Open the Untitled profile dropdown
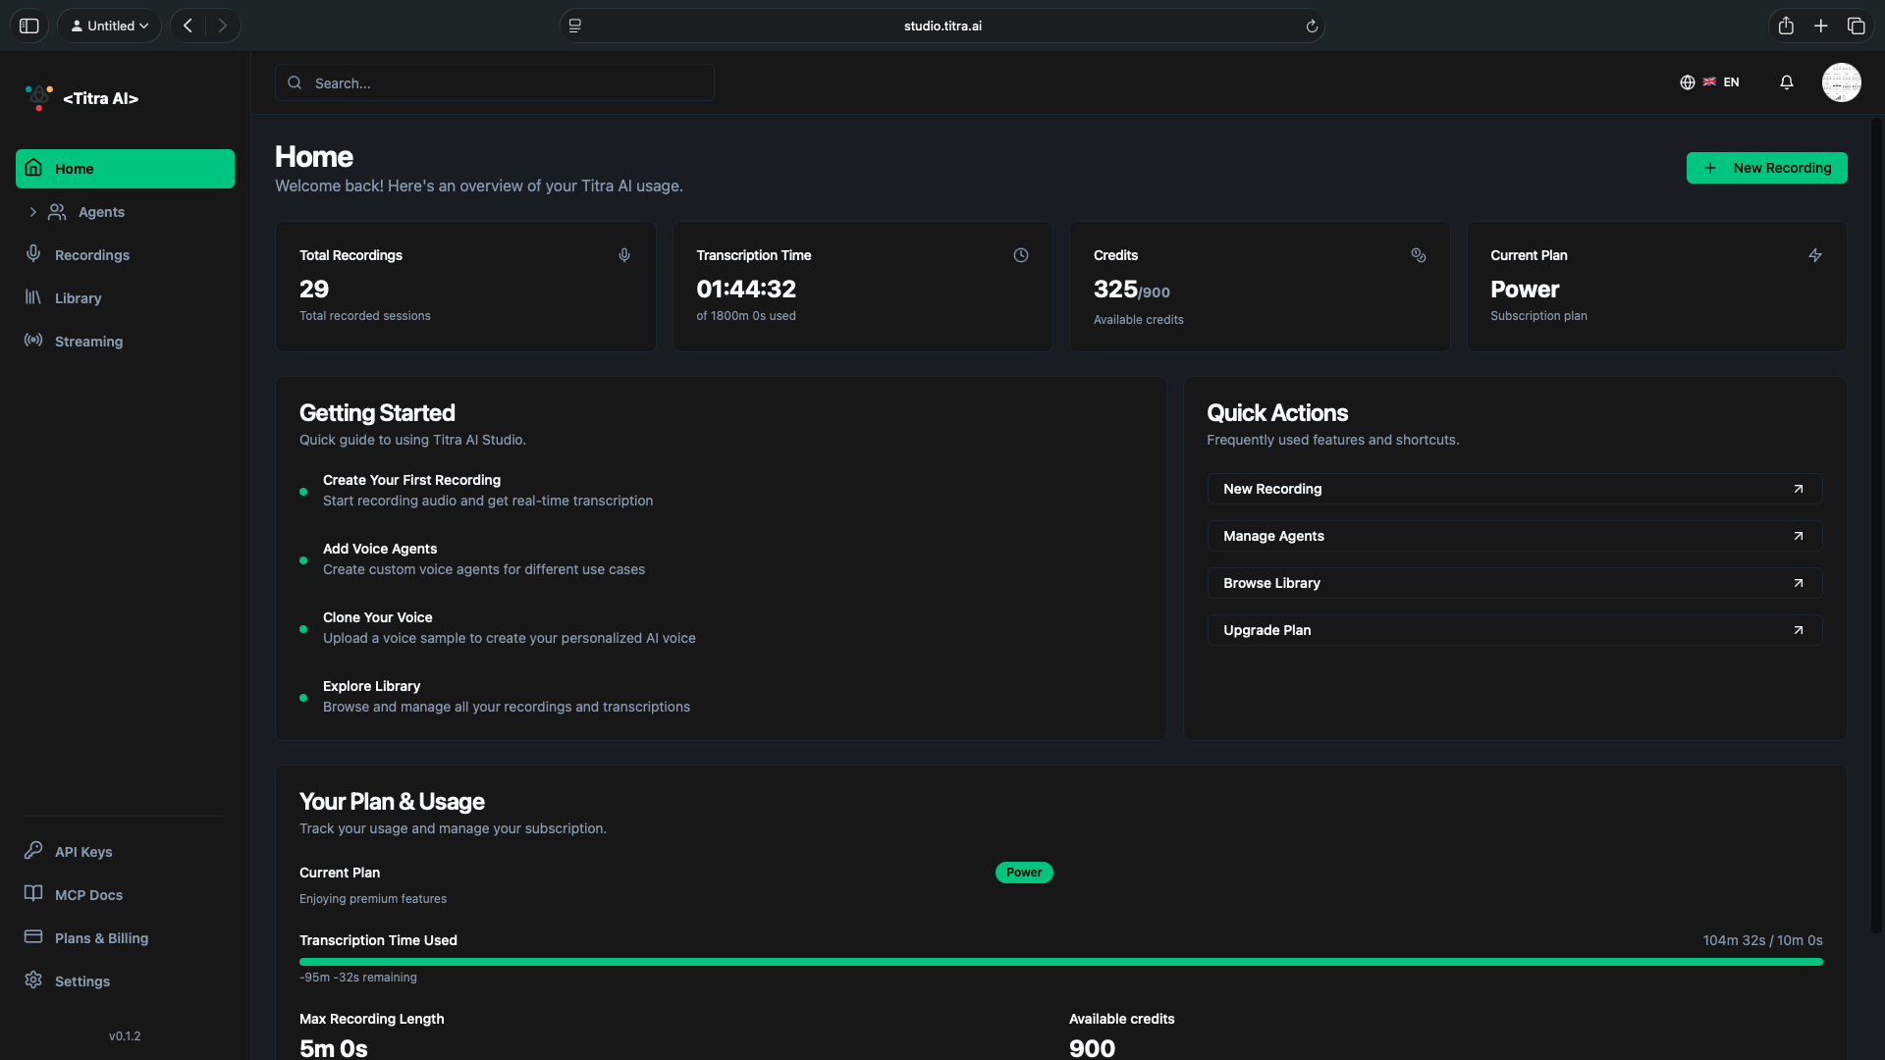The height and width of the screenshot is (1060, 1885). point(109,26)
